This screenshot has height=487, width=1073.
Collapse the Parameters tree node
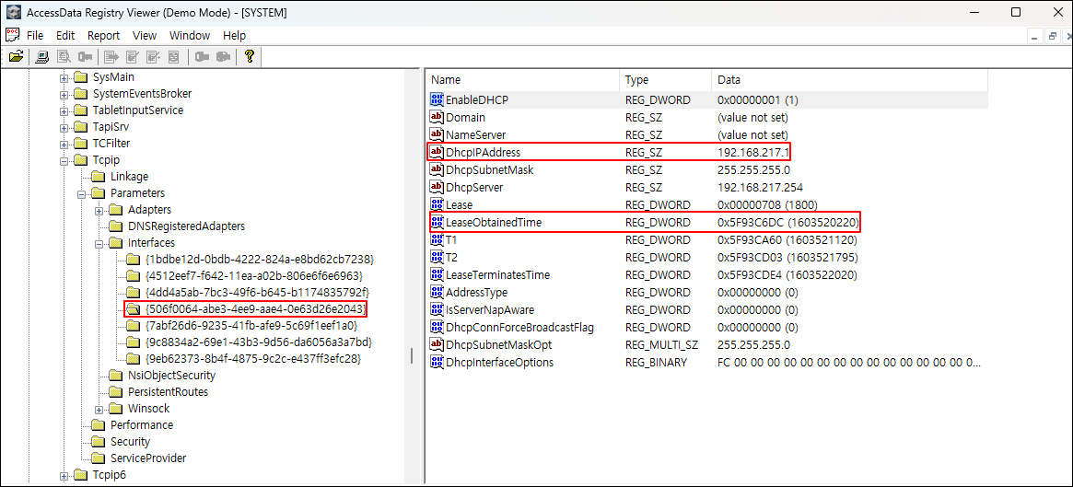82,193
